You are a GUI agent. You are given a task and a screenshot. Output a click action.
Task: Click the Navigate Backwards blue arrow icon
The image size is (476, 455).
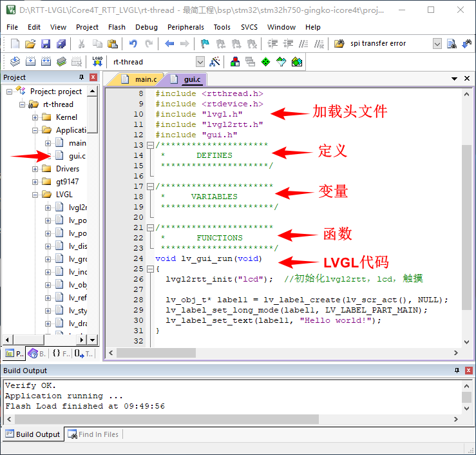[169, 44]
